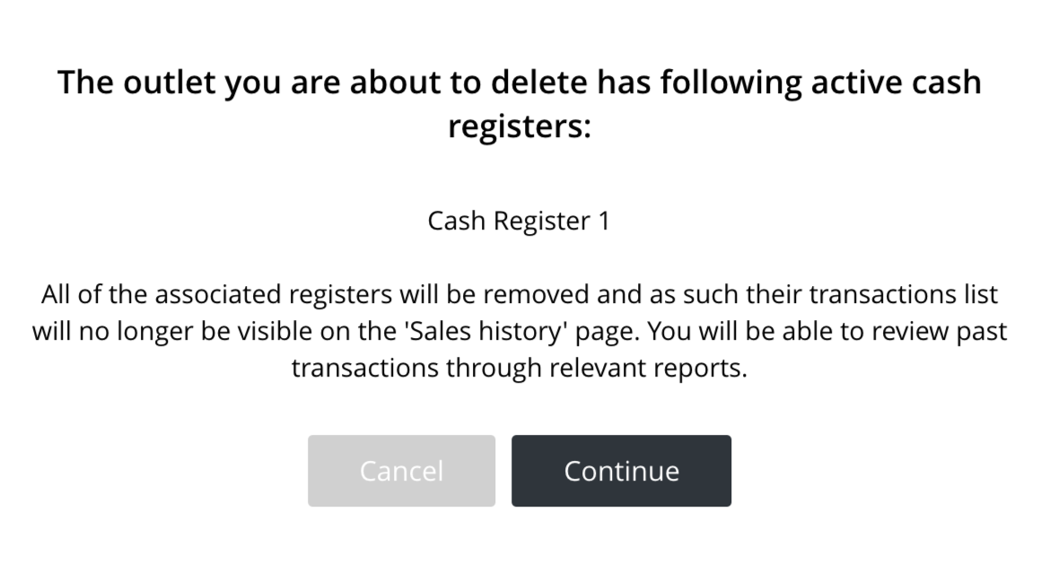Confirm outlet deletion by pressing Continue
1041x564 pixels.
pyautogui.click(x=621, y=471)
